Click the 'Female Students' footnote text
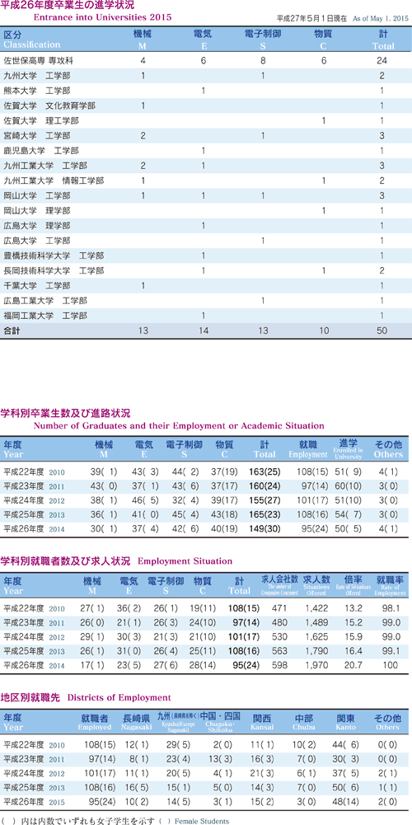The image size is (412, 825). coord(202,821)
